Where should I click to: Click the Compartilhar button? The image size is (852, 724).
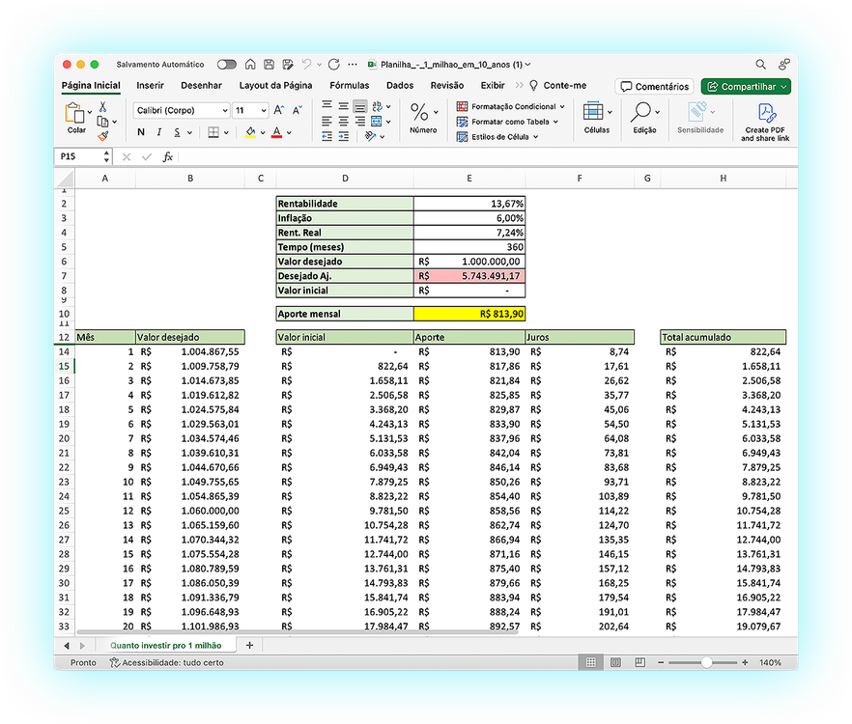[746, 87]
